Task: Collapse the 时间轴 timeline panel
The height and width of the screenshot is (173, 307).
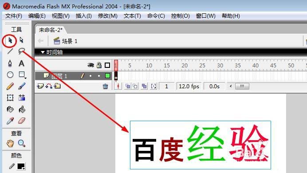Action: click(x=43, y=52)
